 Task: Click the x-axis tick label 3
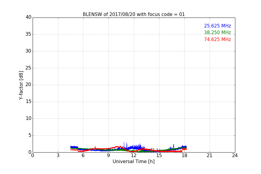(x=58, y=156)
